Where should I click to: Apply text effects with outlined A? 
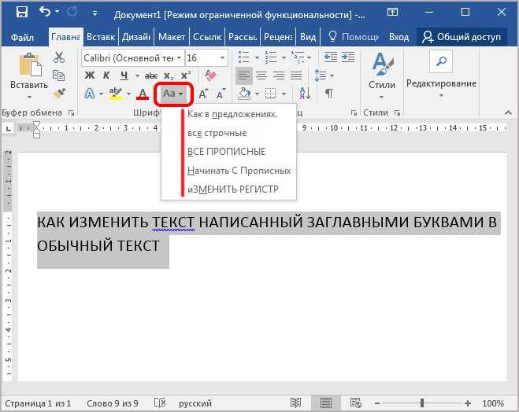(x=90, y=94)
